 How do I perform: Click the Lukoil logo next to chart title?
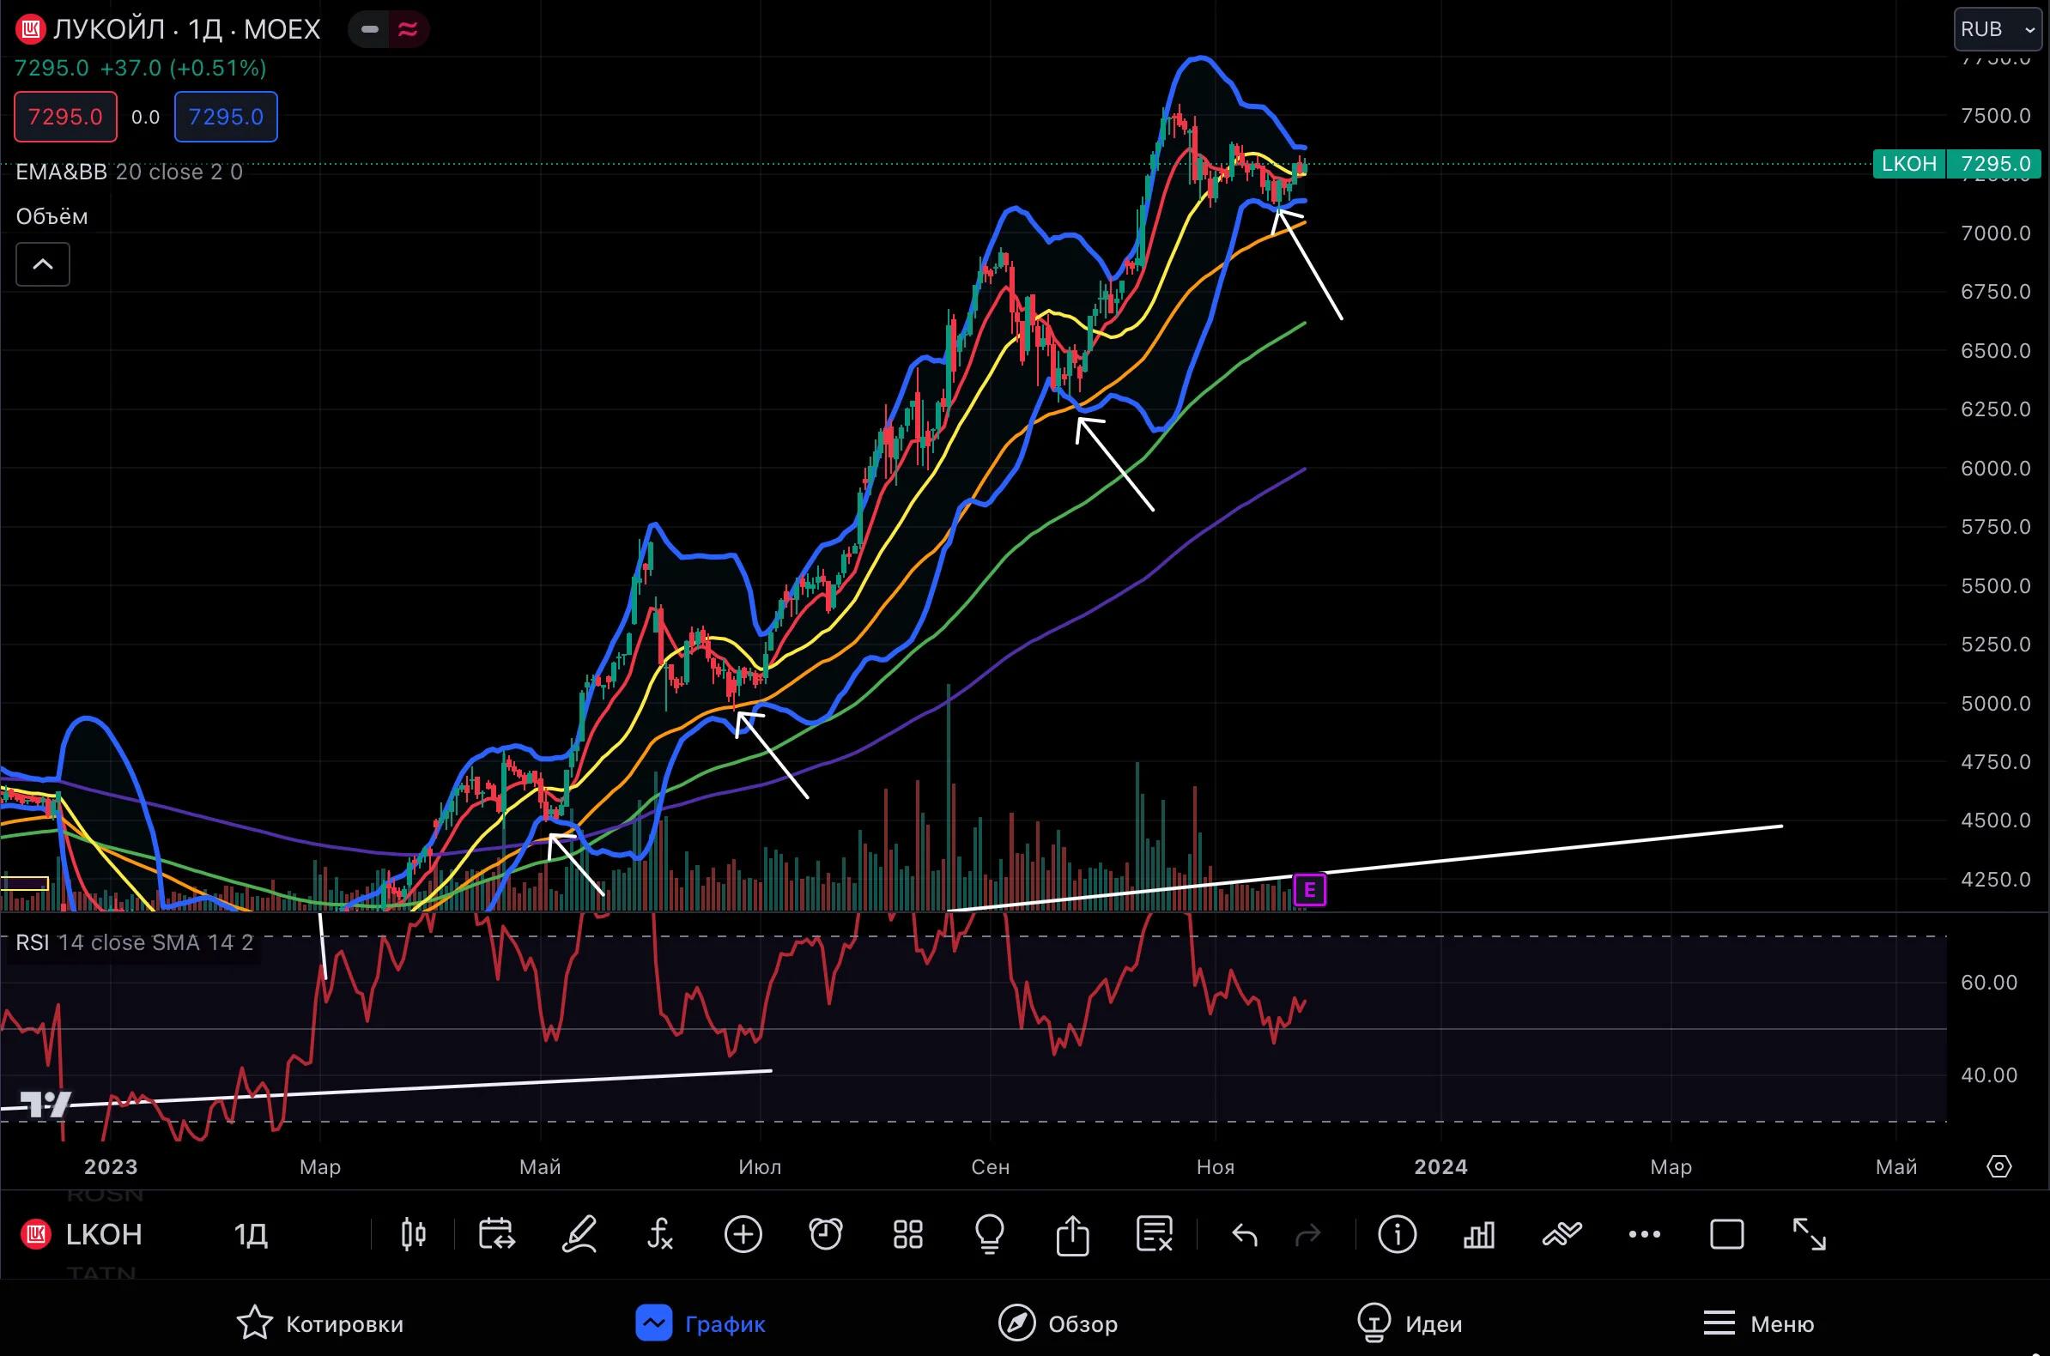(x=29, y=29)
